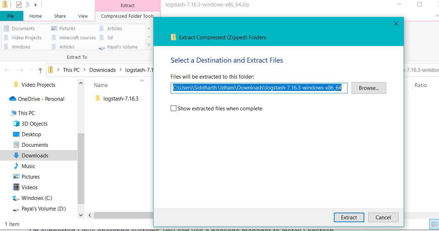439x231 pixels.
Task: Sort by the Name column header
Action: click(101, 85)
